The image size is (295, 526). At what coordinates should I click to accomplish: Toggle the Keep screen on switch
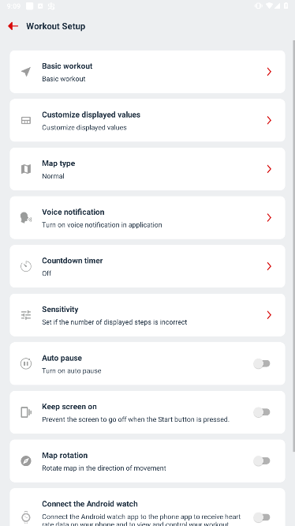pos(262,412)
